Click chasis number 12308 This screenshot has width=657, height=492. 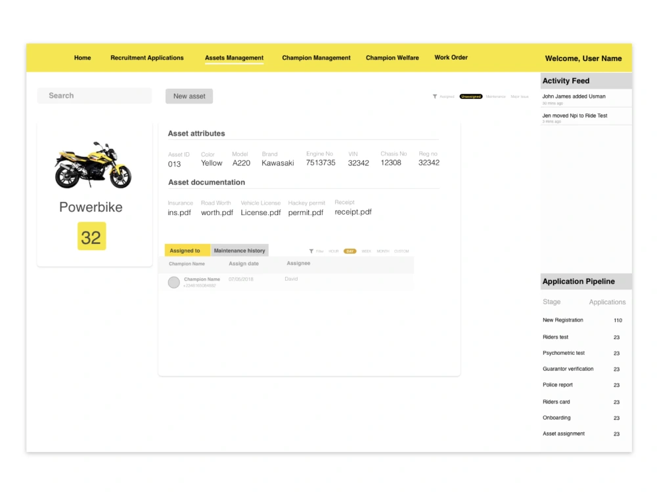tap(391, 163)
